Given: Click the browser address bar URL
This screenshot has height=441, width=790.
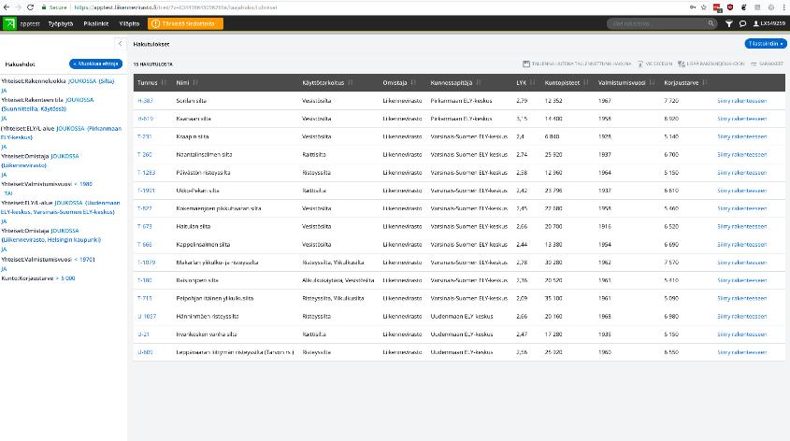Looking at the screenshot, I should tap(176, 7).
